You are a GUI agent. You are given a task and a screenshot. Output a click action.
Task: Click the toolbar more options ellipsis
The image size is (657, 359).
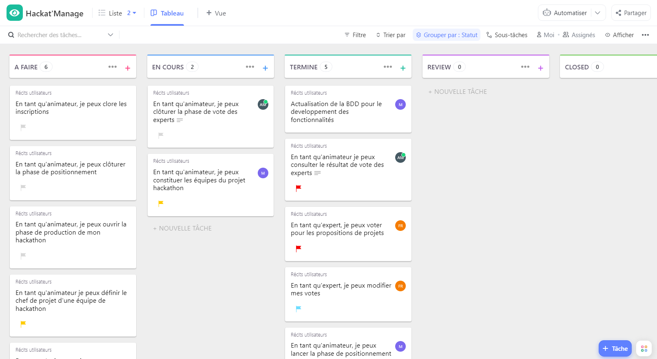click(645, 35)
